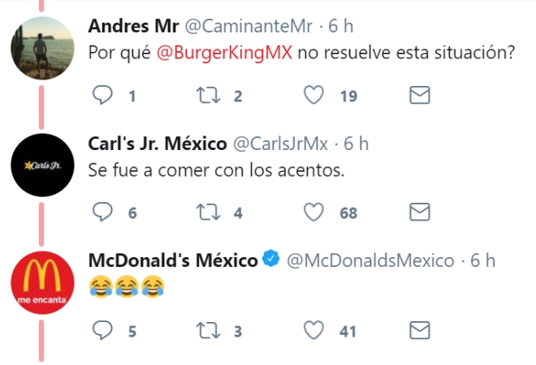
Task: Open the @McDonaldsMexico handle
Action: (x=371, y=260)
